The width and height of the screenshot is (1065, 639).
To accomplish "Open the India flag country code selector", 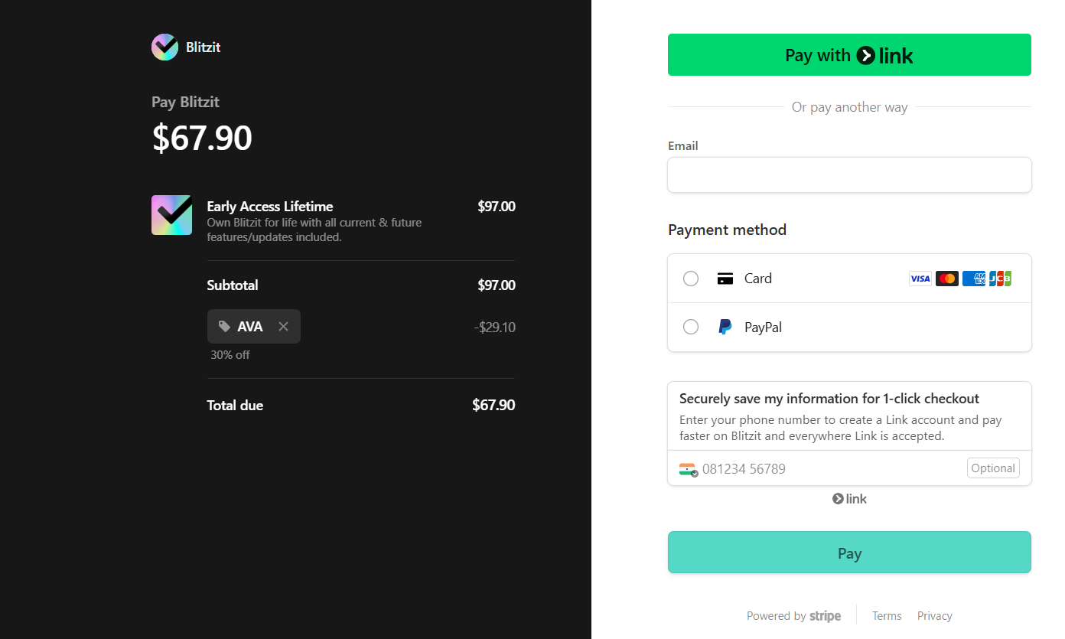I will pyautogui.click(x=688, y=469).
